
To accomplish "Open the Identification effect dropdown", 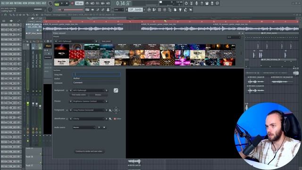I will click(88, 119).
